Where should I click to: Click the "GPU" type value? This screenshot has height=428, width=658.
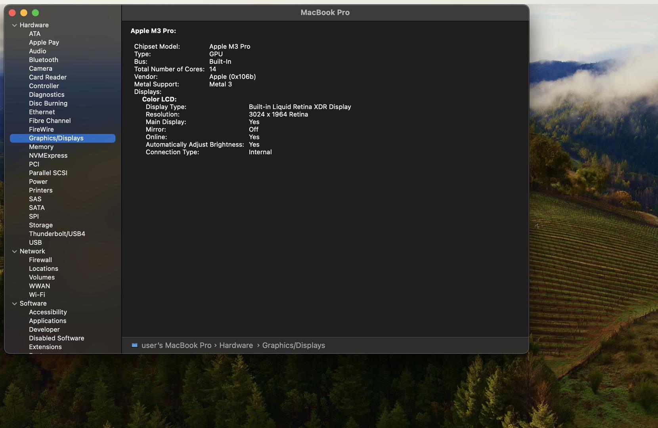pyautogui.click(x=216, y=54)
